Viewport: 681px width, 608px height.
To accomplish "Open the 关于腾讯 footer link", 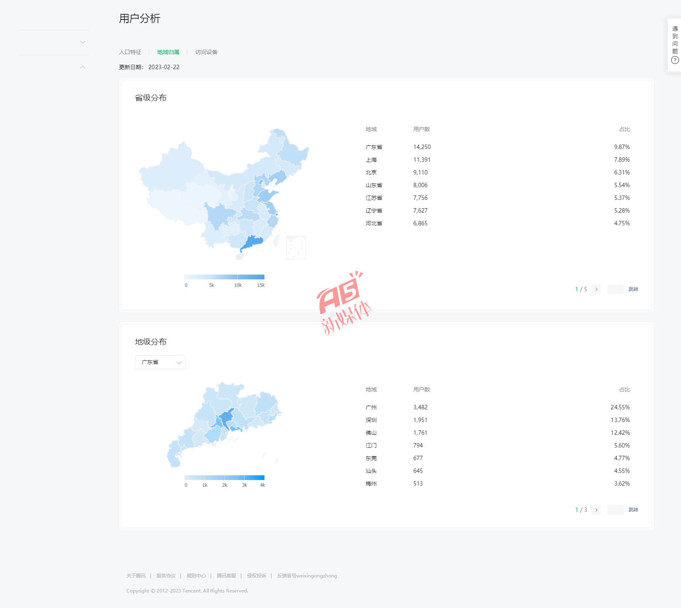I will pos(136,576).
